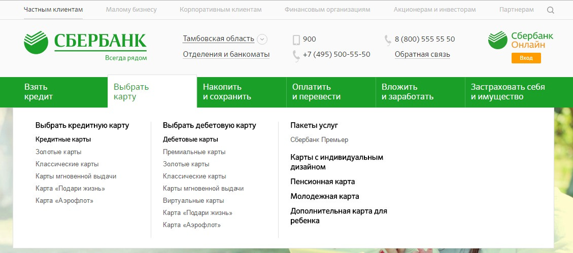Open the Вложить и заработать menu

pyautogui.click(x=420, y=92)
